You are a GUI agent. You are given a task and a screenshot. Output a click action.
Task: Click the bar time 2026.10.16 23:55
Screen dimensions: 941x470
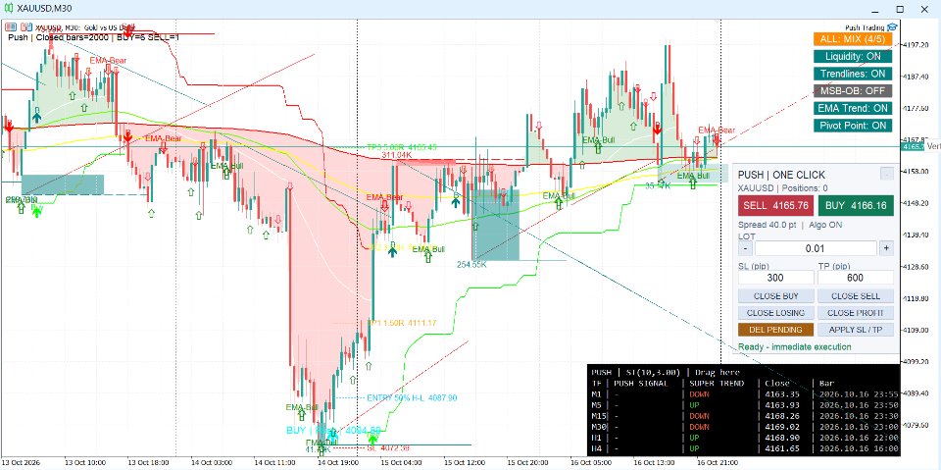point(859,394)
